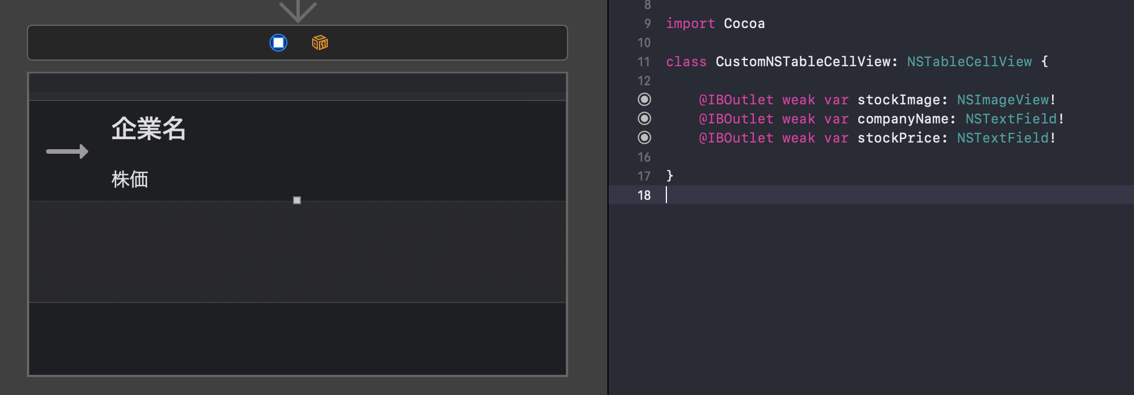Click the small resize handle below the cell
This screenshot has width=1134, height=395.
(297, 200)
